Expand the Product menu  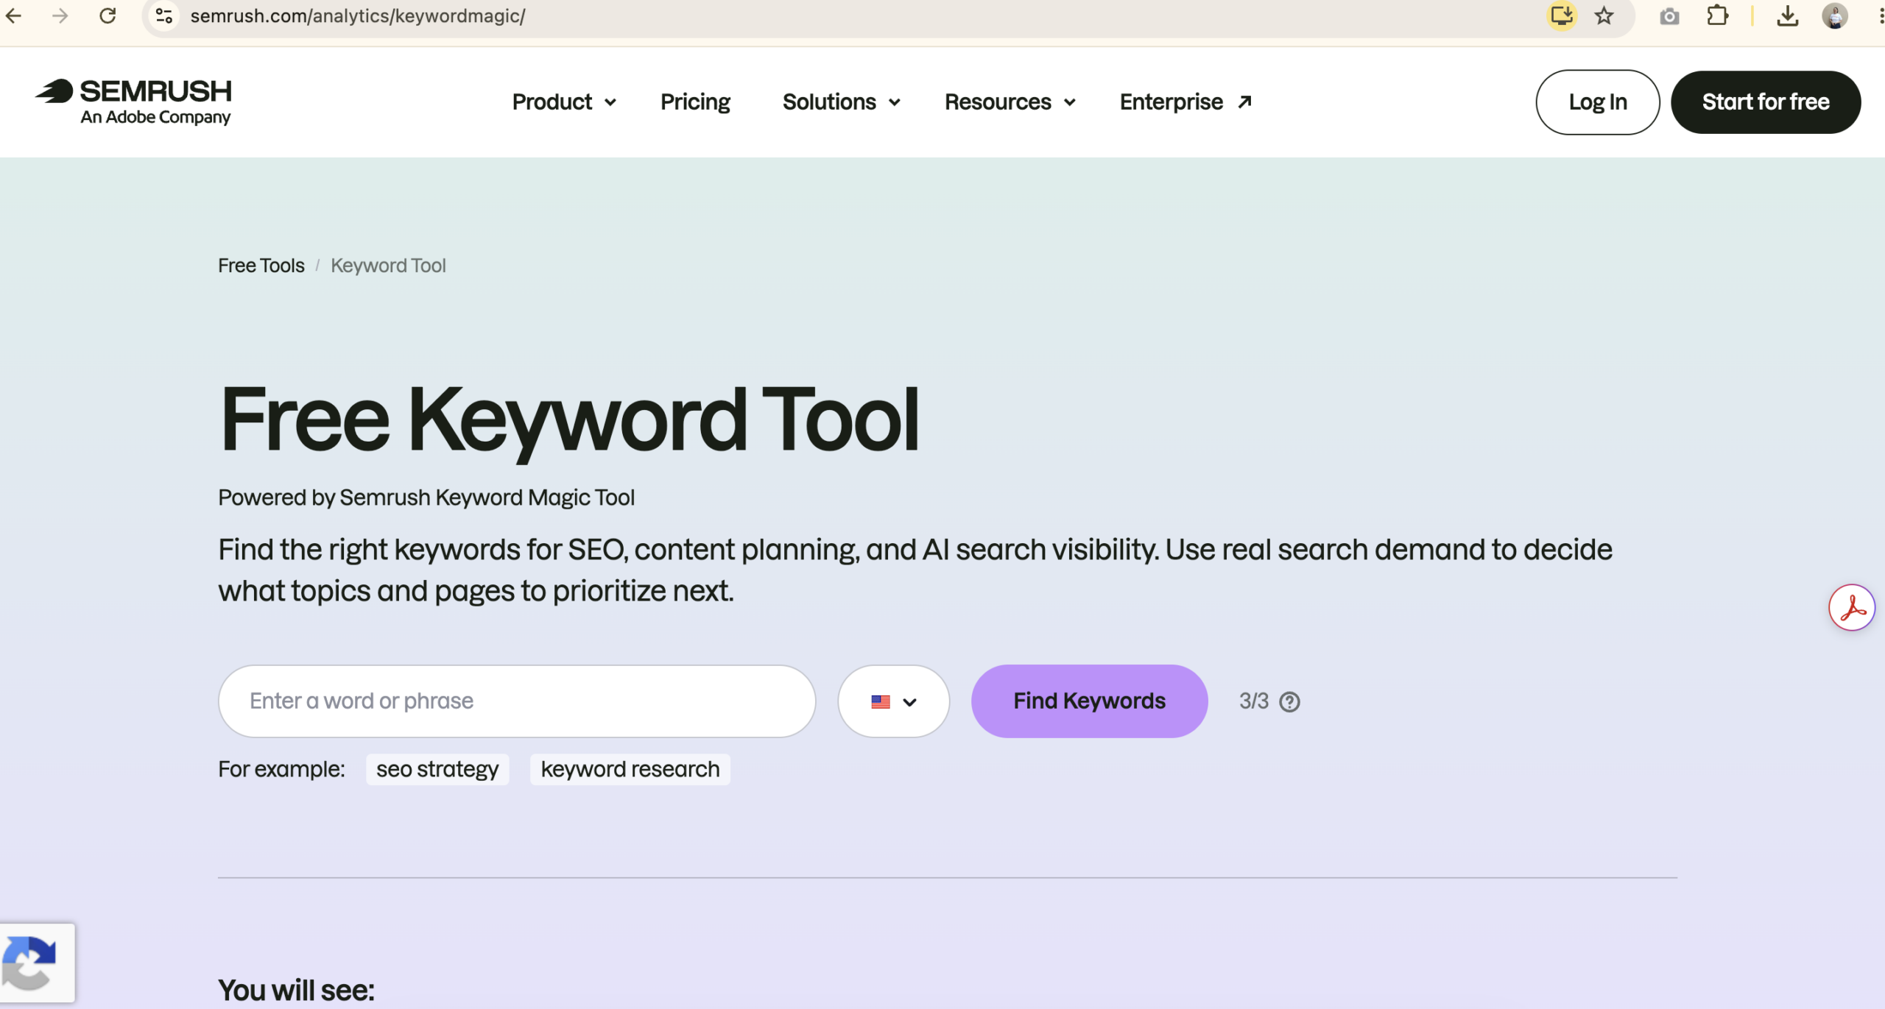pyautogui.click(x=564, y=102)
